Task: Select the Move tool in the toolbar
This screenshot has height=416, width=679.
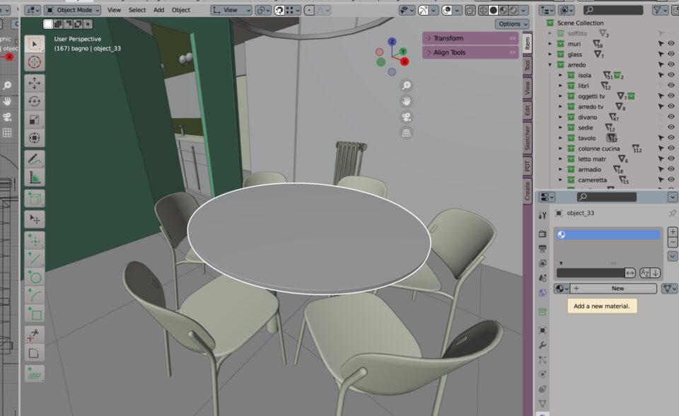Action: pos(35,83)
